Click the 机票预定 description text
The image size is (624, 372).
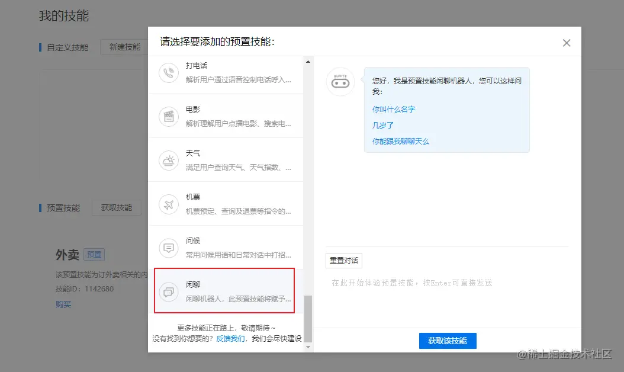coord(239,211)
